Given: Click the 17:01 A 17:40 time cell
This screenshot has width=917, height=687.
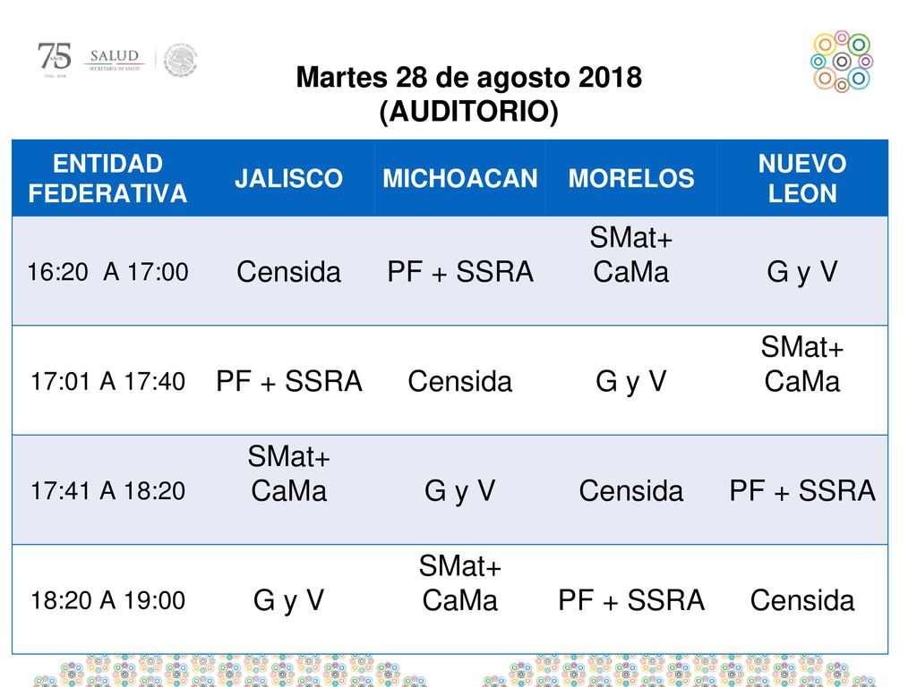Looking at the screenshot, I should [x=107, y=381].
